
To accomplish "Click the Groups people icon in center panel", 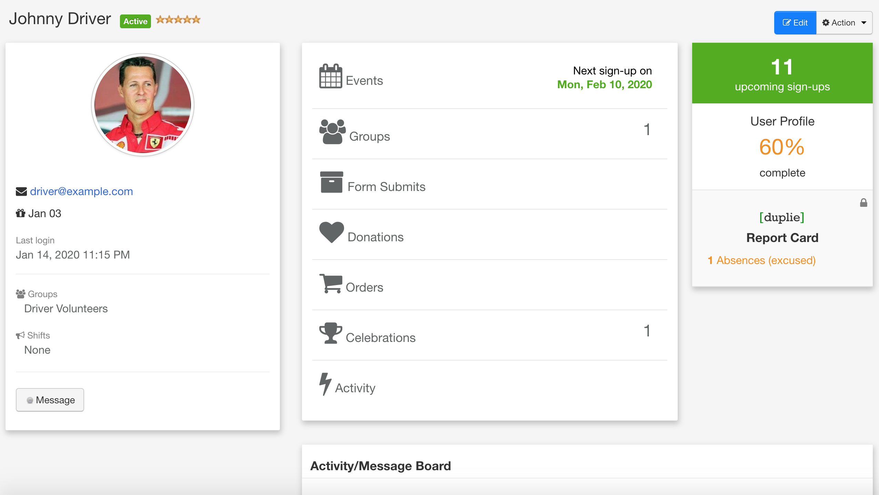I will point(332,132).
